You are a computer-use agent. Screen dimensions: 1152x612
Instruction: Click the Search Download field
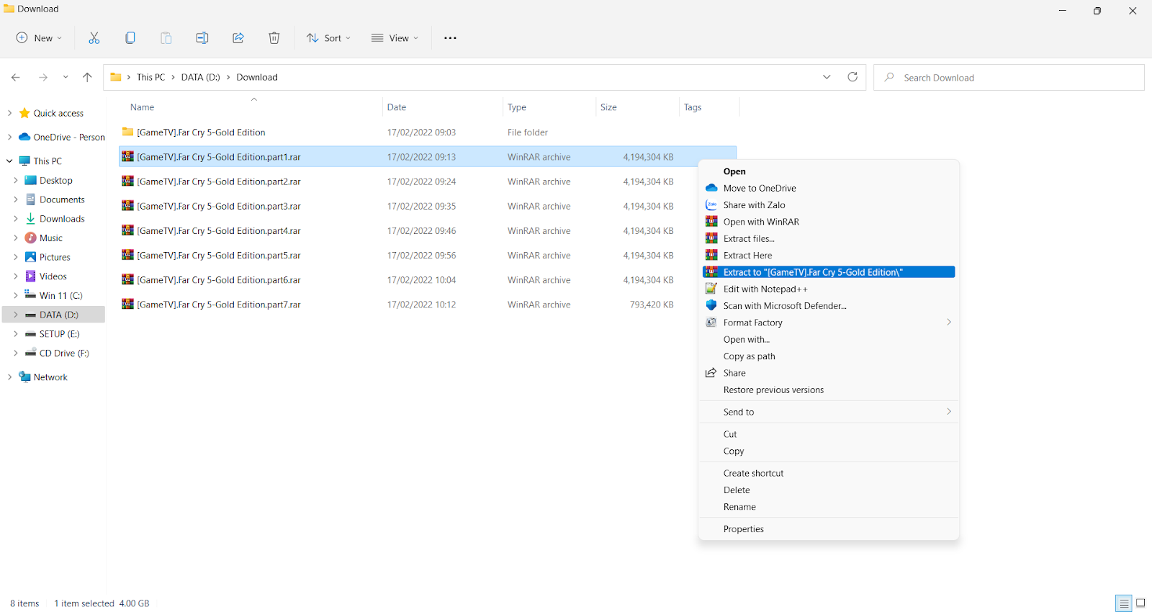pyautogui.click(x=1009, y=77)
